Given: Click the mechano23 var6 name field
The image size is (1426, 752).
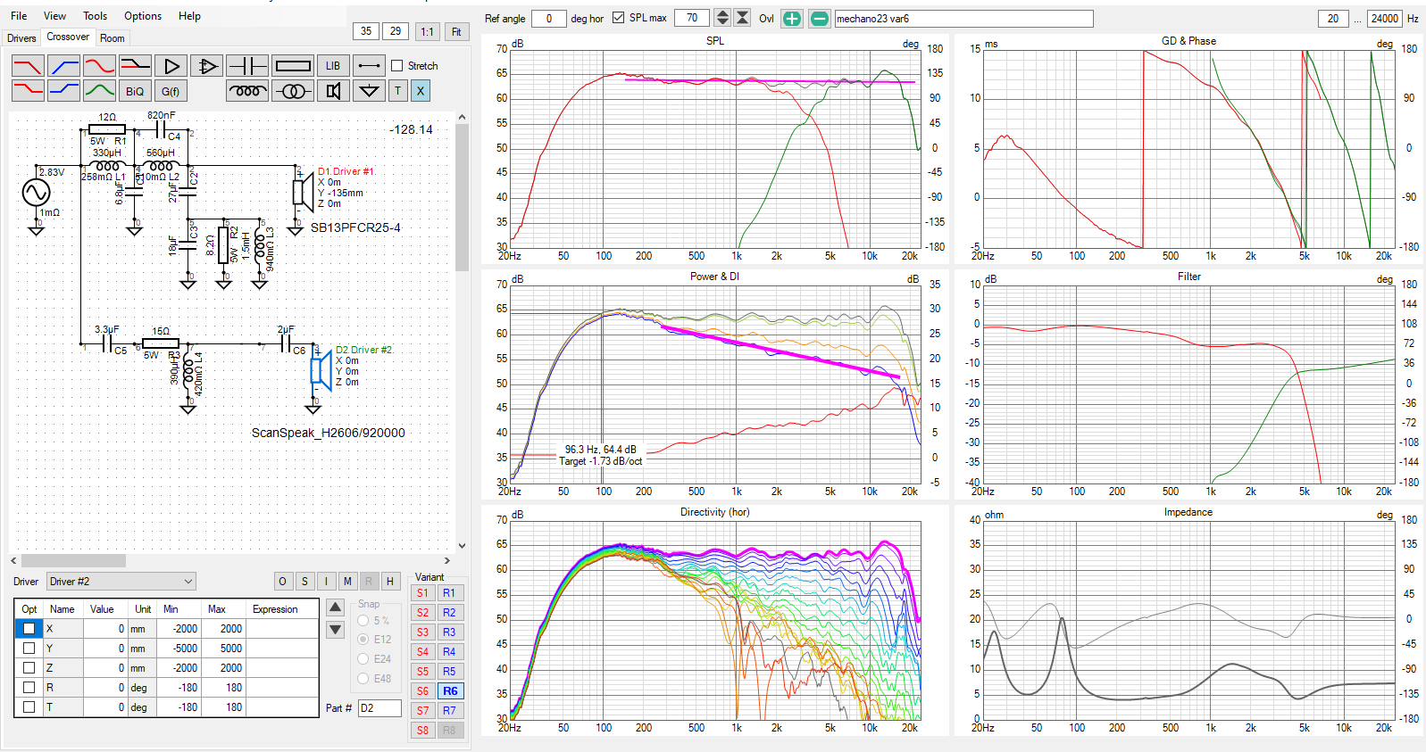Looking at the screenshot, I should pos(963,19).
